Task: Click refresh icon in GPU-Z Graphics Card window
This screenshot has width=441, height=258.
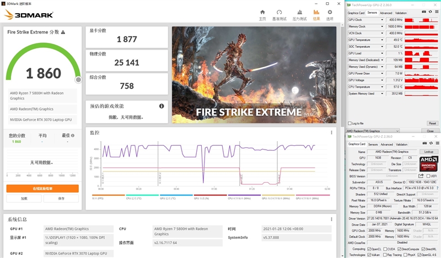Action: [x=431, y=143]
